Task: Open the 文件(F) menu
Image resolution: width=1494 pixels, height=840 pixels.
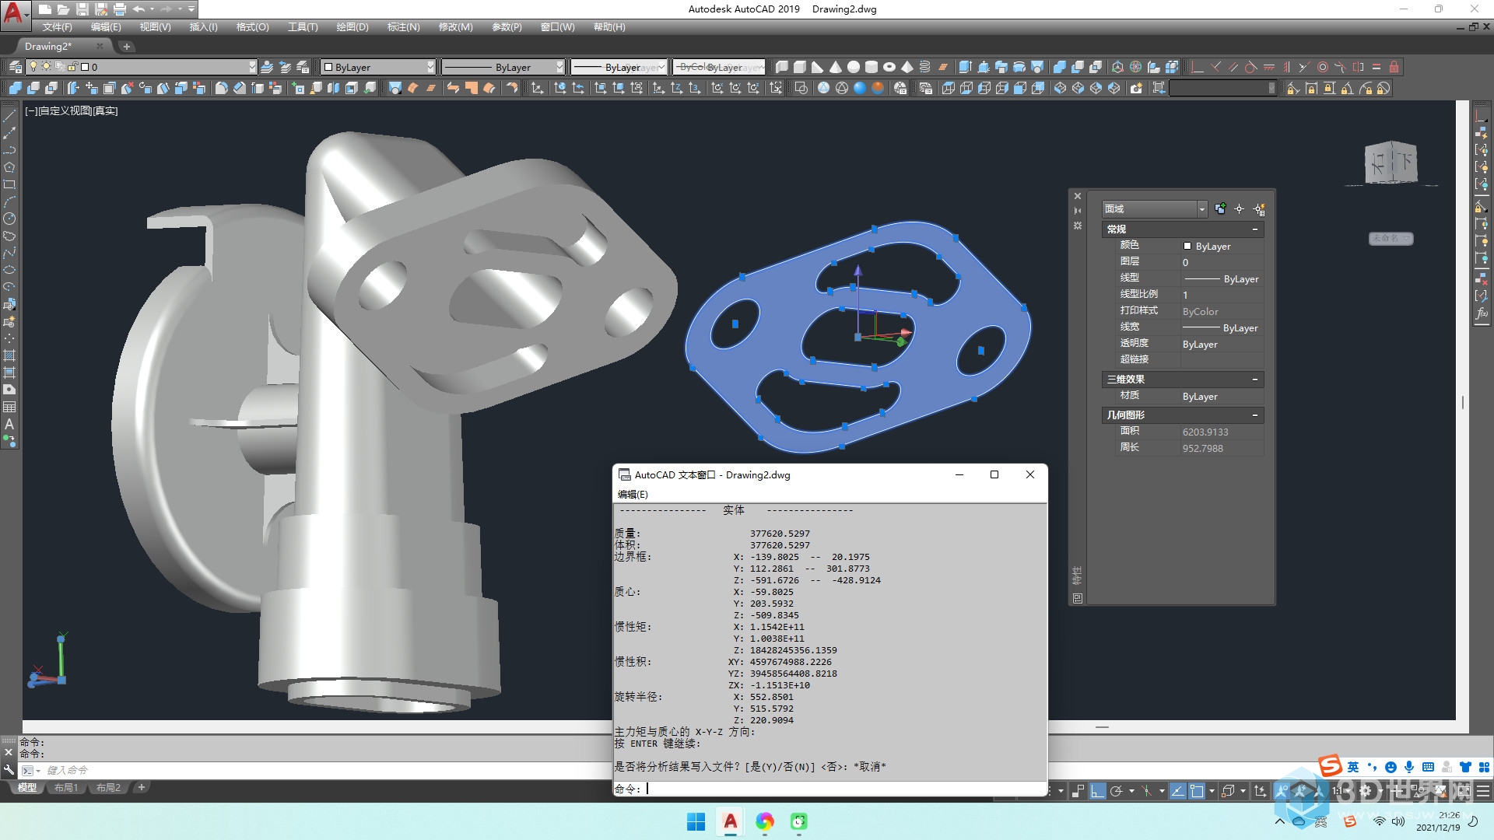Action: 57,26
